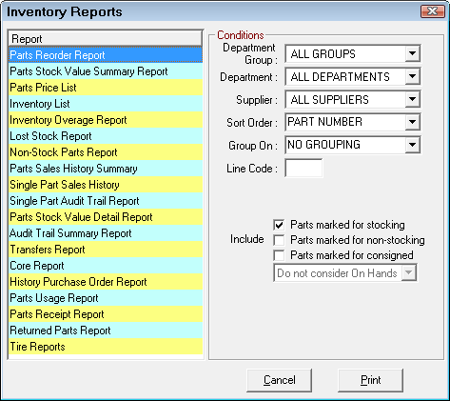Open the Group On dropdown
The width and height of the screenshot is (450, 401).
pyautogui.click(x=412, y=145)
